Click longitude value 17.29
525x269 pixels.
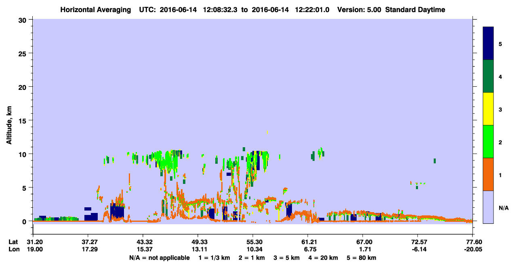(88, 249)
